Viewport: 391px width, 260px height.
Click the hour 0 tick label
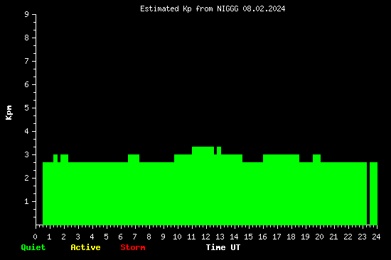point(35,237)
